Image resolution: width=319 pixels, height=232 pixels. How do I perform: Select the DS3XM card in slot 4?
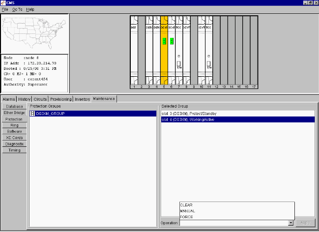pos(157,50)
